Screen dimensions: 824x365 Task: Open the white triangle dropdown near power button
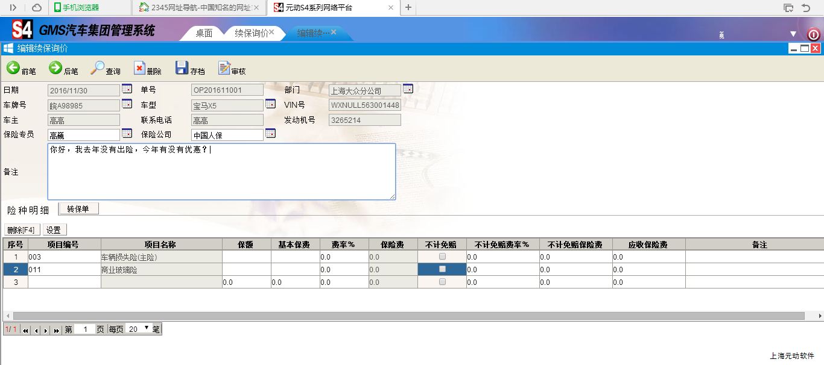click(x=793, y=34)
